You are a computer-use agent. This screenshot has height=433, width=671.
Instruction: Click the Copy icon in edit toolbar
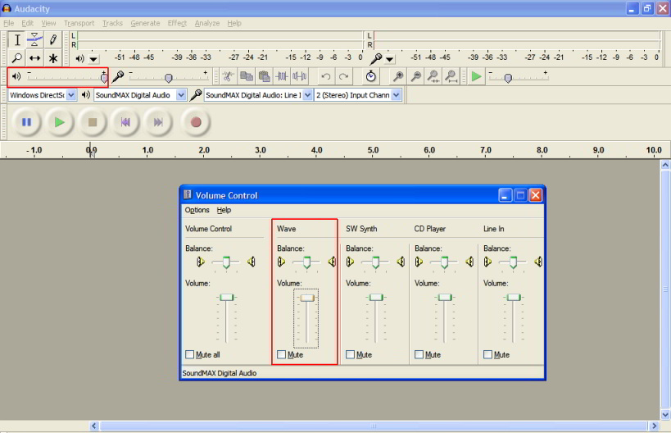click(246, 76)
